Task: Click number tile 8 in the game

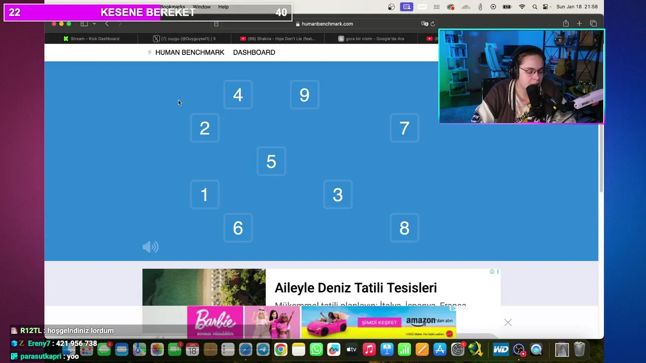Action: click(x=404, y=228)
